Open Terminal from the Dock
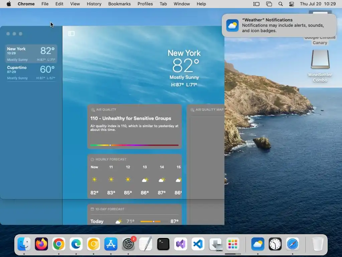The height and width of the screenshot is (257, 342). tap(163, 244)
